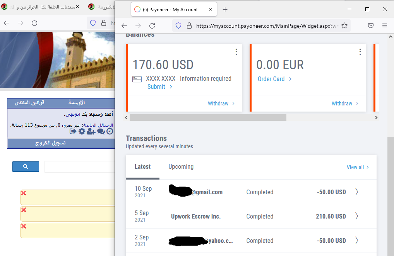Reload the forum page in background window
394x256 pixels.
pos(34,23)
